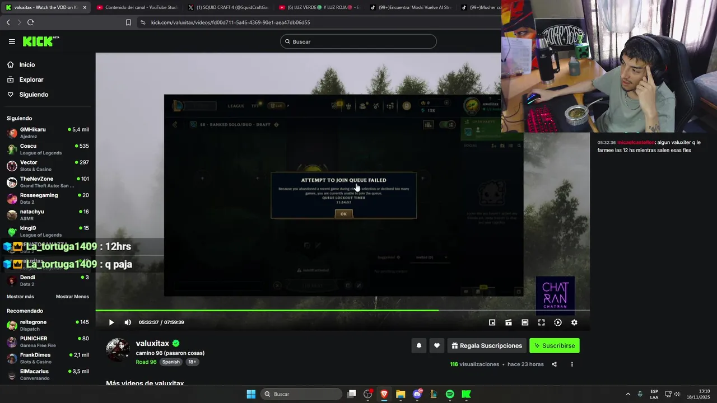Viewport: 717px width, 403px height.
Task: Toggle the notification bell for valuxitax
Action: coord(418,346)
